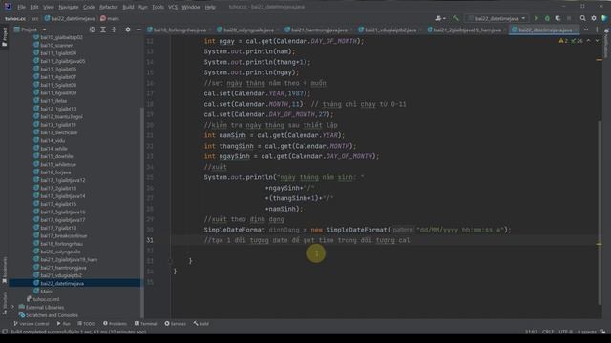
Task: Open editor tabs more options menu
Action: click(597, 30)
